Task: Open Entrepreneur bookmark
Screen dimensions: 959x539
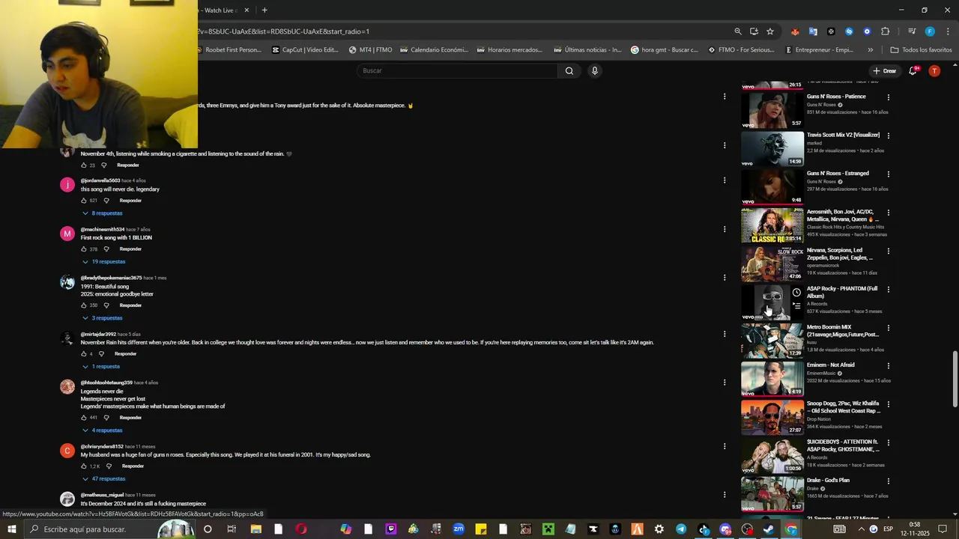Action: click(x=819, y=50)
